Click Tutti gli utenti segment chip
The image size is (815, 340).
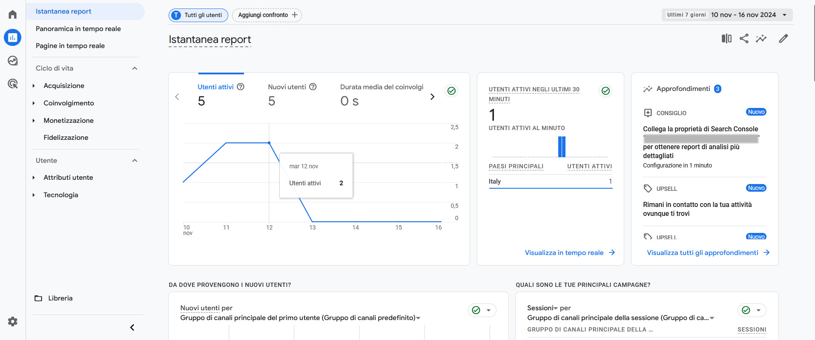pyautogui.click(x=198, y=15)
